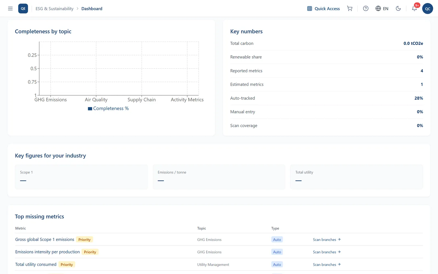Click the GHG Emissions chart axis label
Screen dimensions: 438x274
point(51,100)
